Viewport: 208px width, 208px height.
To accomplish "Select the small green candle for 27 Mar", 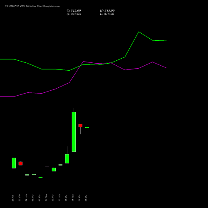I will 87,128.
